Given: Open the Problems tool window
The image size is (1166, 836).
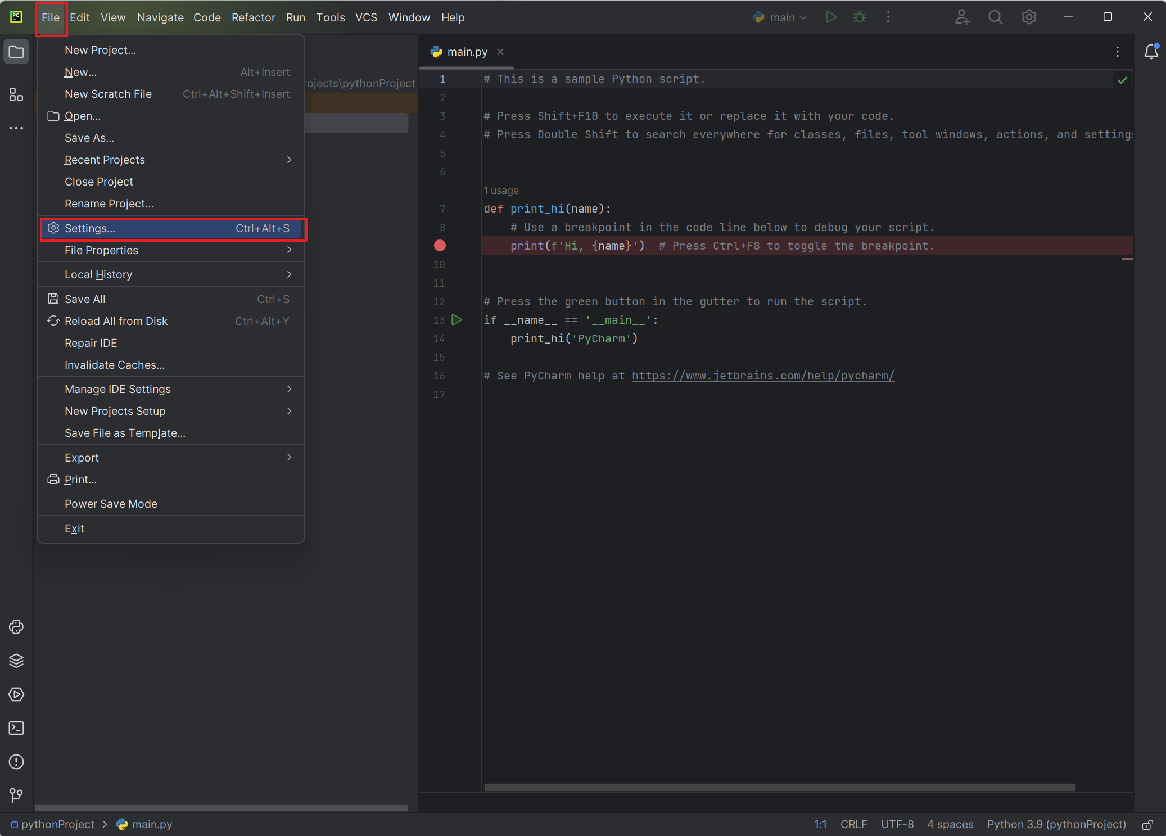Looking at the screenshot, I should coord(16,762).
